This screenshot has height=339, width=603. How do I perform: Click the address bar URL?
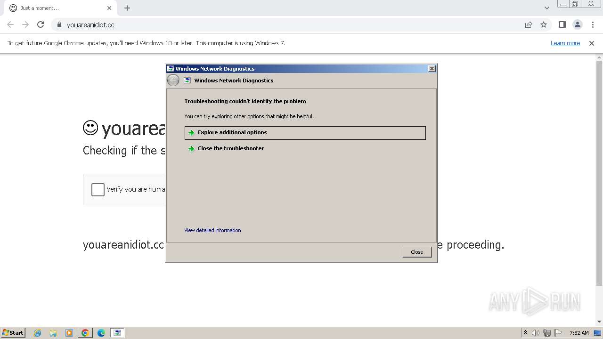pos(90,24)
